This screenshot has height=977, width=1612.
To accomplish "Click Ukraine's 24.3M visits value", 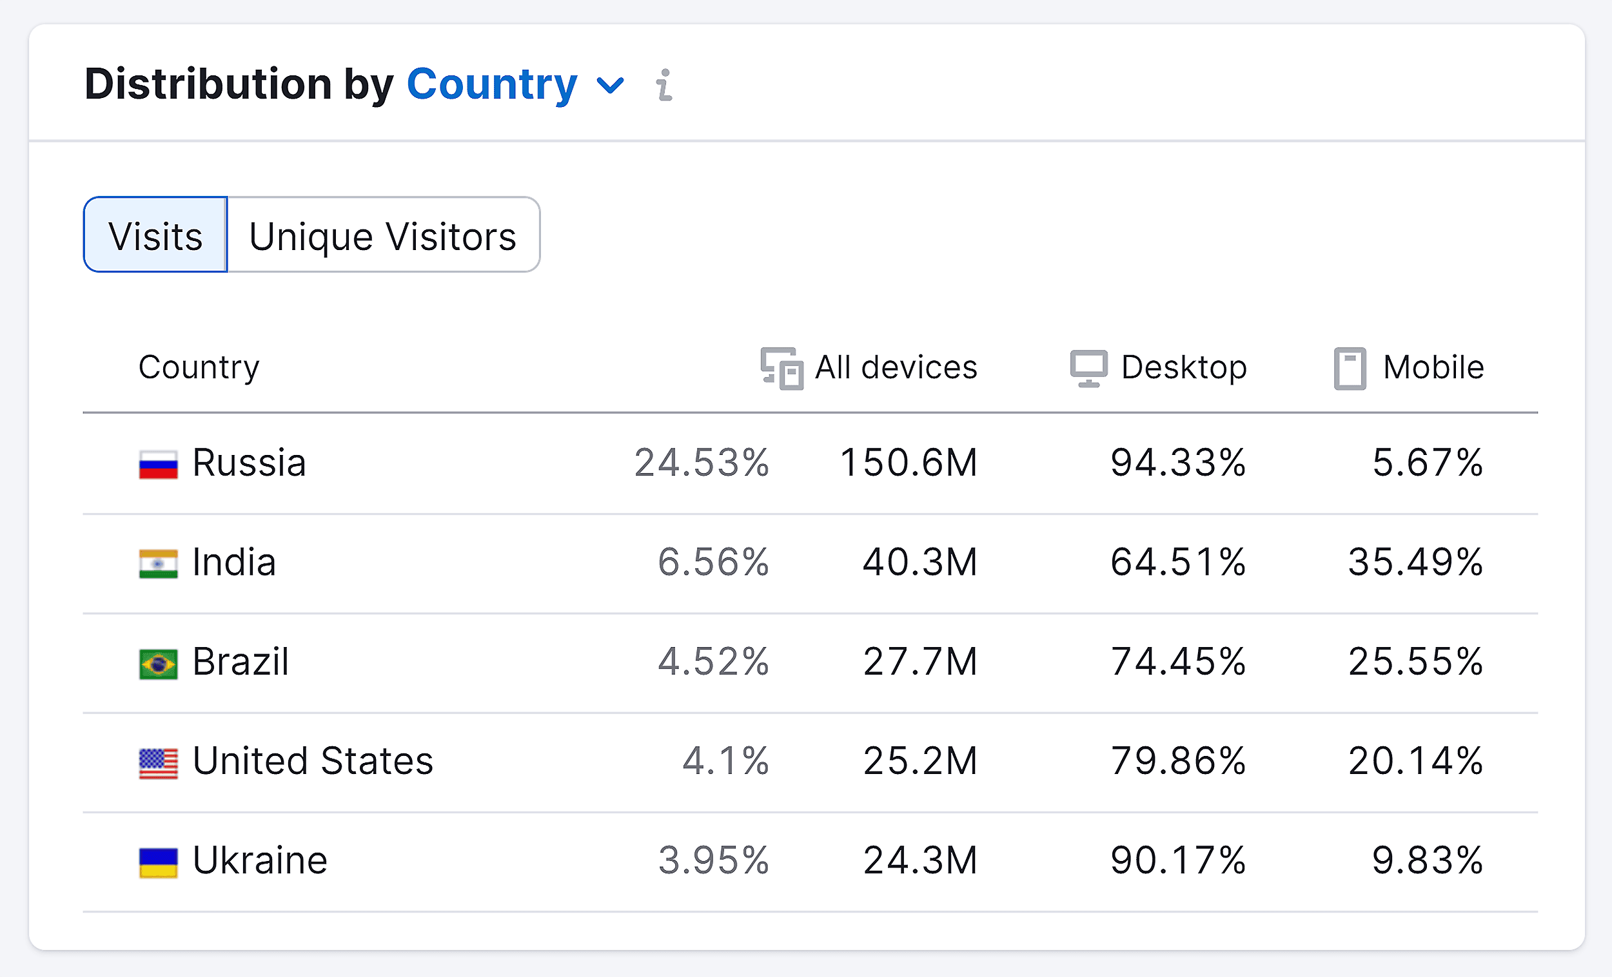I will (920, 860).
